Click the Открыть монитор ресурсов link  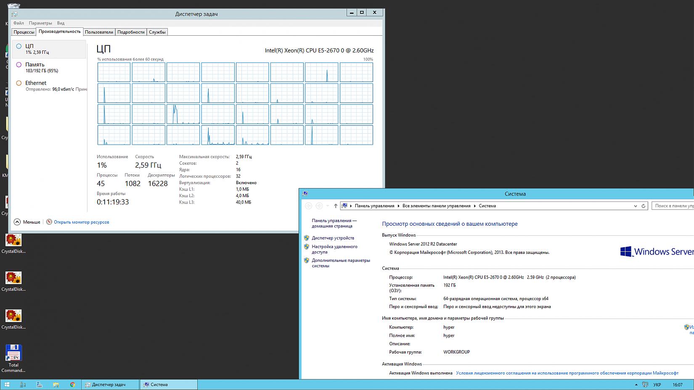[x=81, y=222]
